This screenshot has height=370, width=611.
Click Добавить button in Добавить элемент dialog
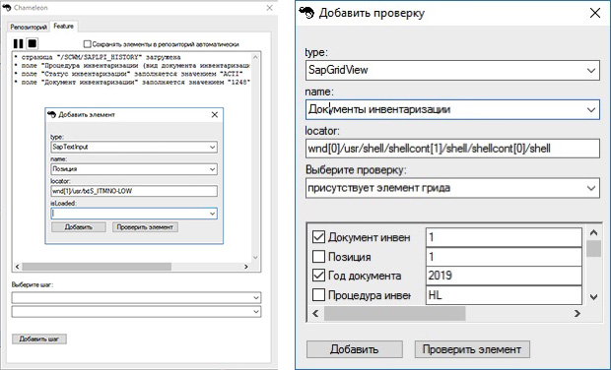(x=79, y=227)
